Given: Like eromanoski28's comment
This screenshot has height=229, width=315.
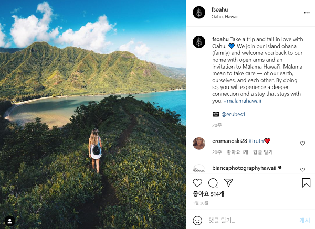Looking at the screenshot, I should 302,143.
